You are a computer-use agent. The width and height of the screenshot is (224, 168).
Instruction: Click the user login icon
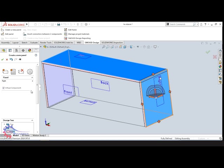(201, 24)
